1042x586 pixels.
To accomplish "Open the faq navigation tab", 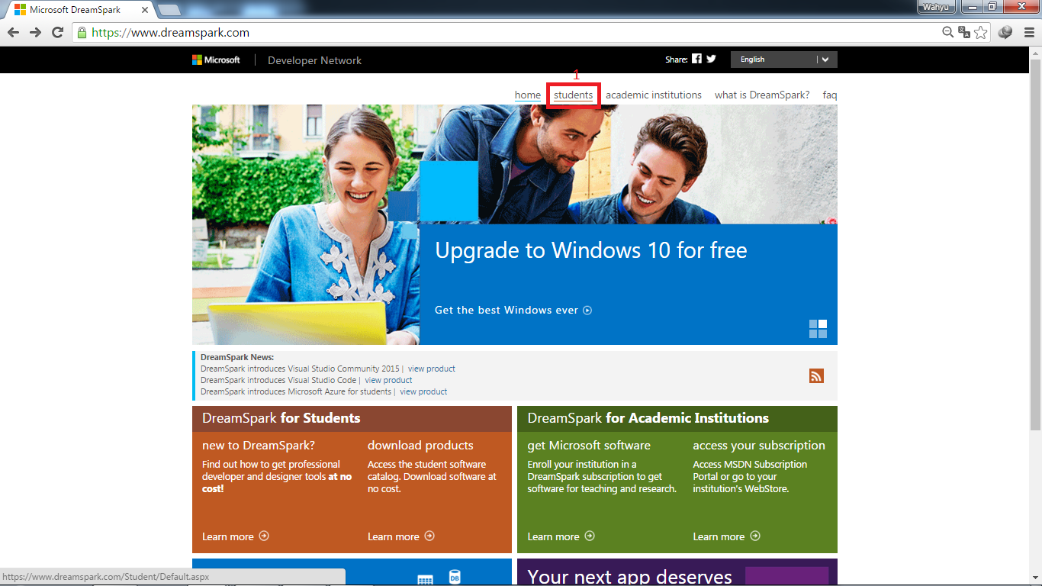I will click(830, 95).
